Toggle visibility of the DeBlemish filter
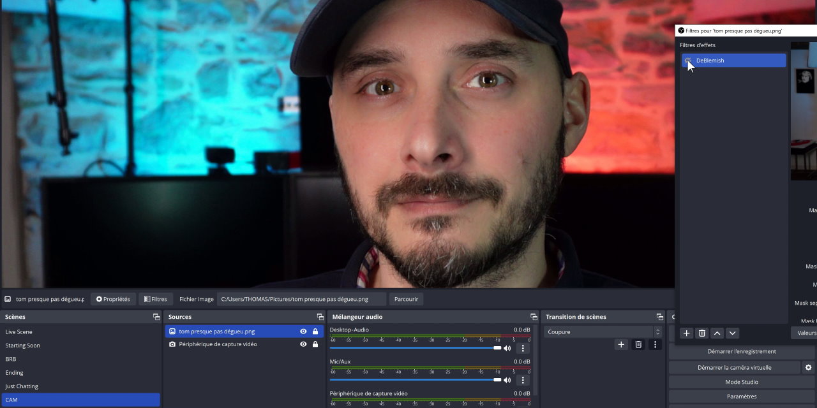Screen dimensions: 817x408 click(688, 61)
